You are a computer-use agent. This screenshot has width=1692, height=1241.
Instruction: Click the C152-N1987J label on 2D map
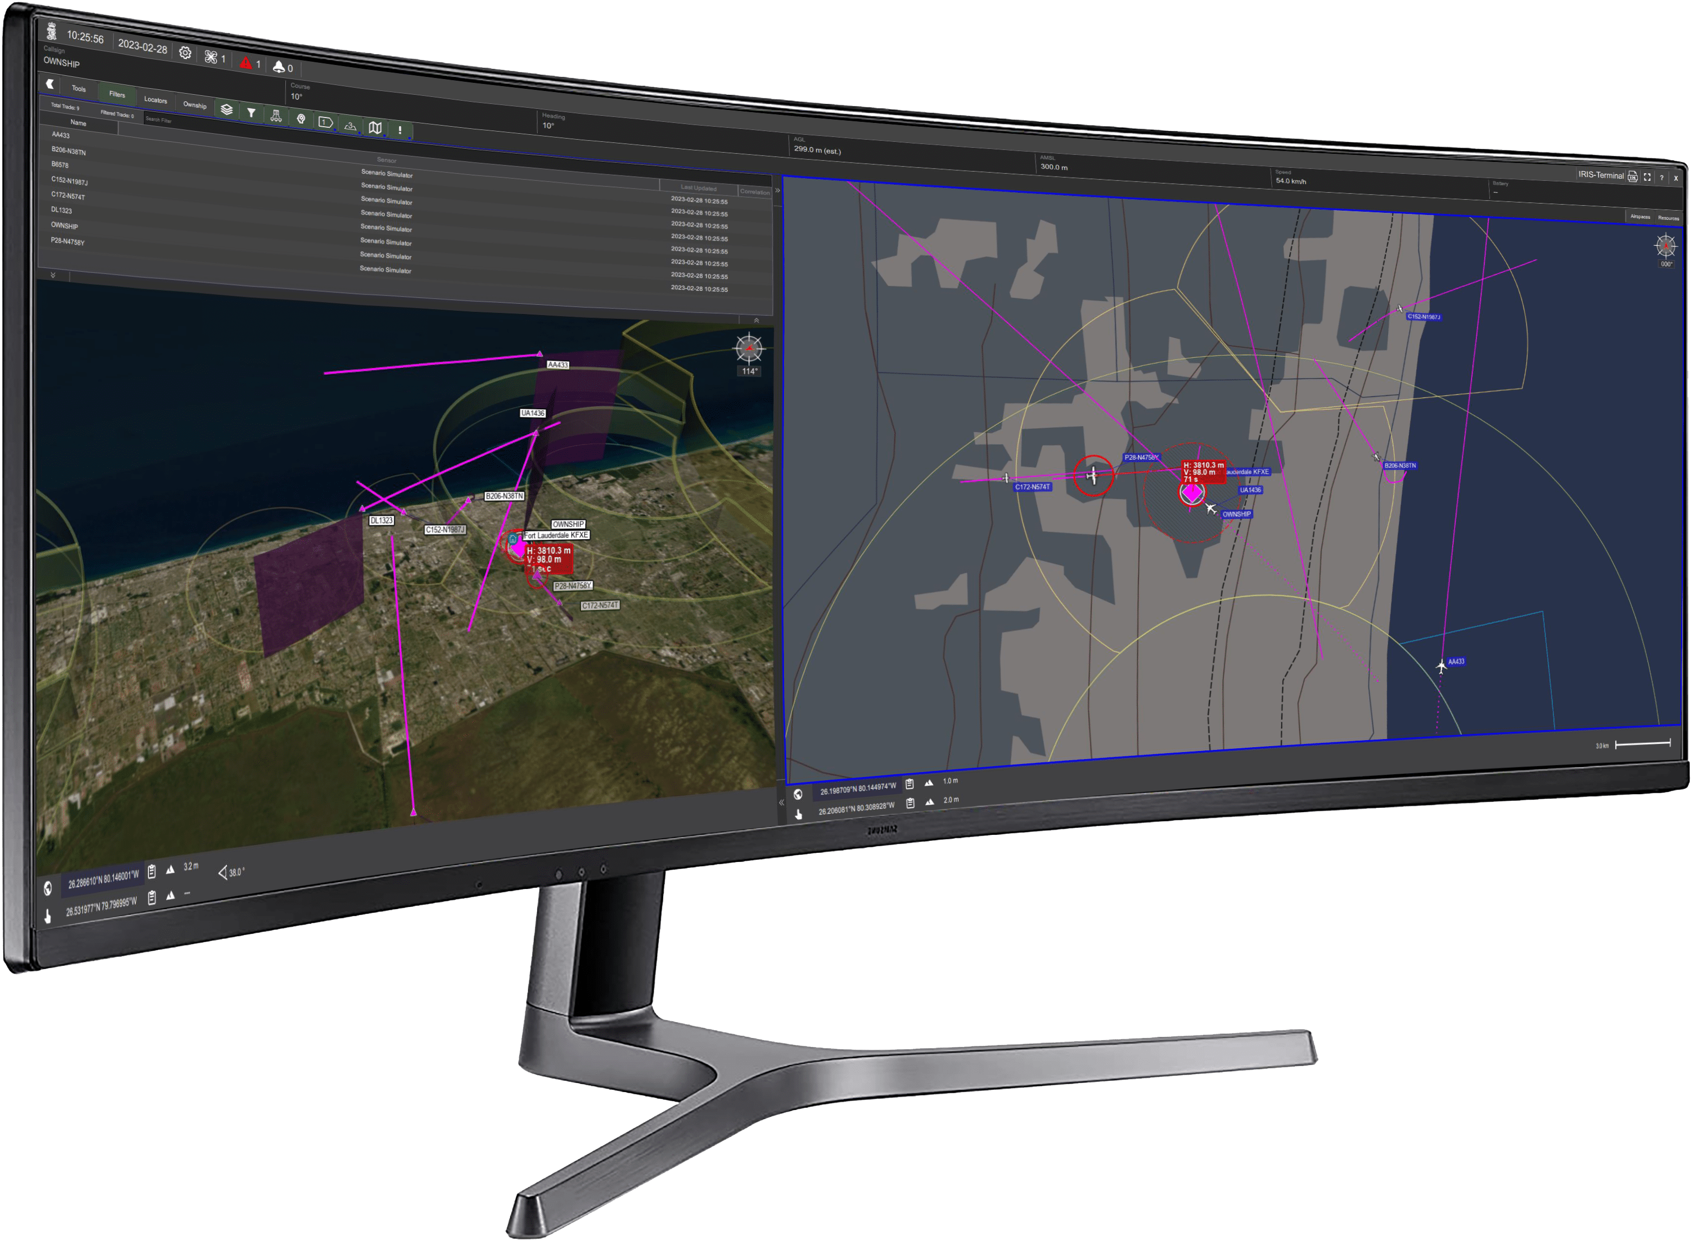1424,317
